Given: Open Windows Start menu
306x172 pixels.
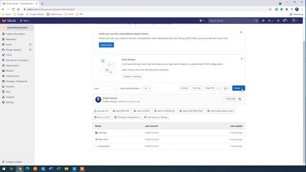Looking at the screenshot, I should [4, 169].
